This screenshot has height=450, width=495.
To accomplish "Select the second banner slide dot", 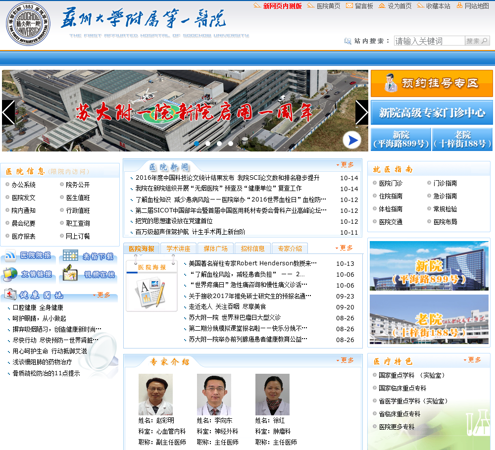I will click(x=208, y=144).
